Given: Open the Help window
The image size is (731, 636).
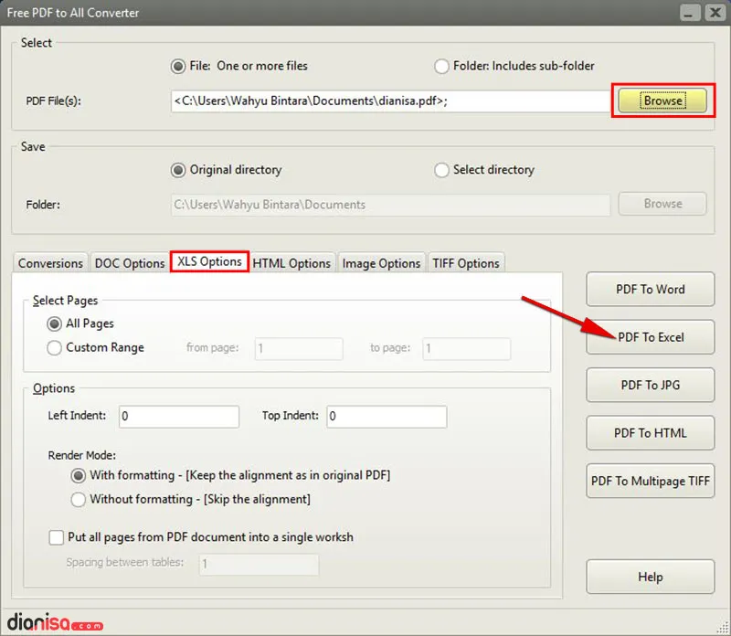Looking at the screenshot, I should click(x=650, y=577).
